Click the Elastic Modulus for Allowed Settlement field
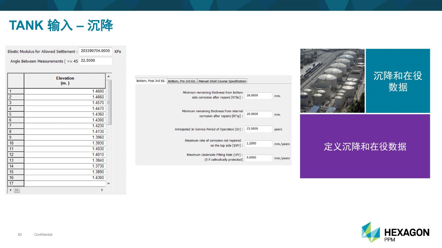 [x=95, y=51]
